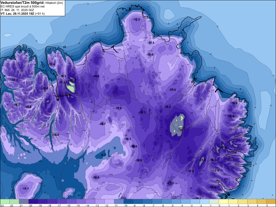The image size is (276, 207).
Task: Select the dark purple legend swatch labeled -20
Action: coord(33,201)
